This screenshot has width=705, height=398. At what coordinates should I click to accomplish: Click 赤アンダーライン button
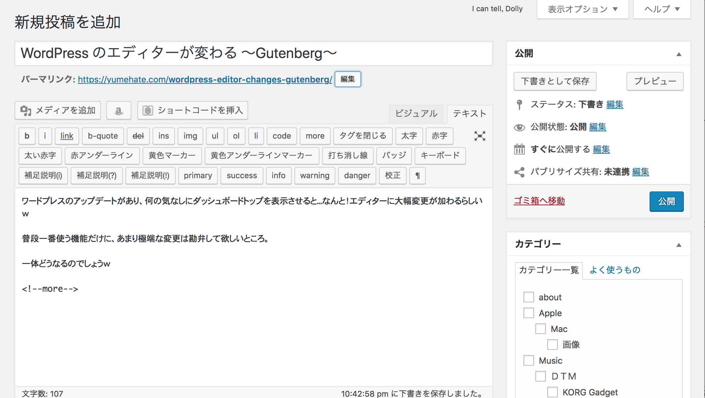tap(102, 156)
